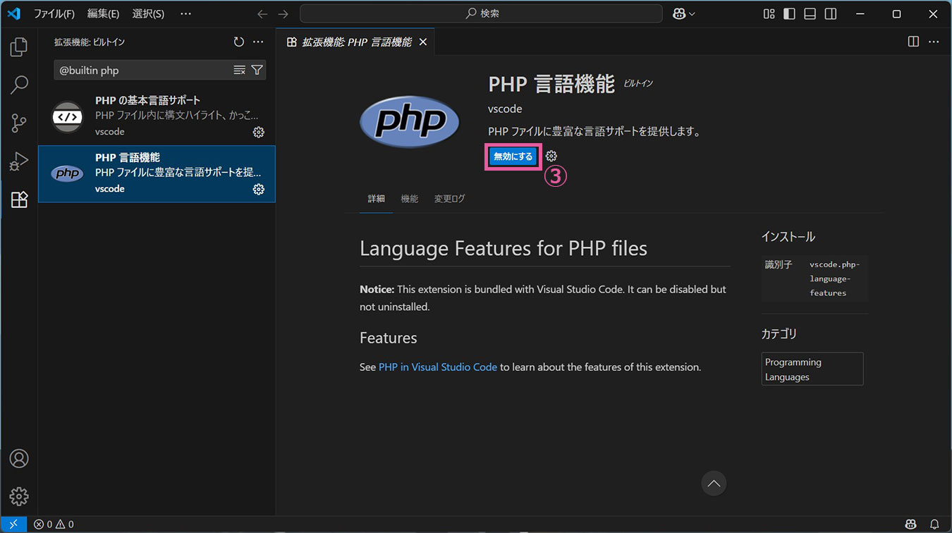
Task: Click Language Features for PHP files heading
Action: click(504, 248)
